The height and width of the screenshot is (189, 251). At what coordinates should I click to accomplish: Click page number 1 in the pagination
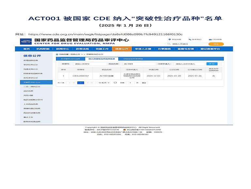(81, 83)
